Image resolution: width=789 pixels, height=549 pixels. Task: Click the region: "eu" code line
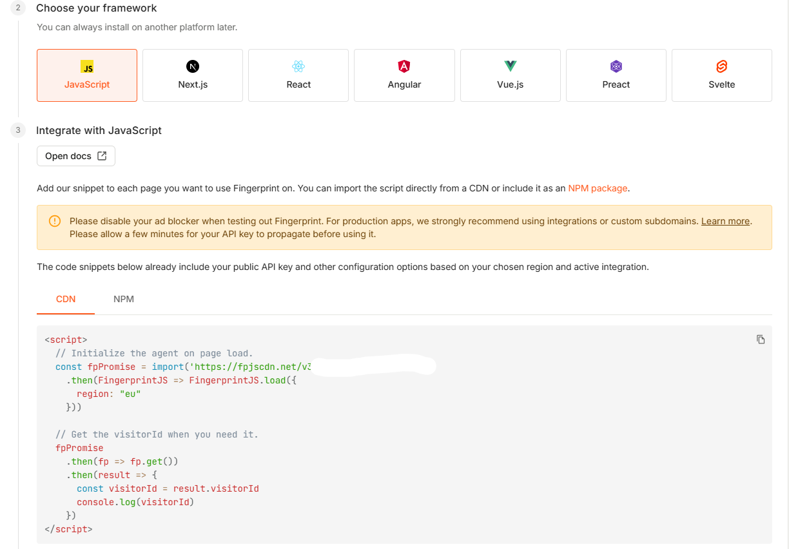coord(108,394)
